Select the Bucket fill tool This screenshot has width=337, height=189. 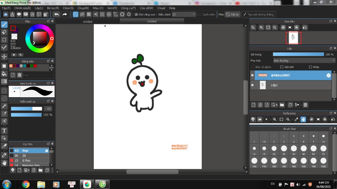[x=4, y=74]
